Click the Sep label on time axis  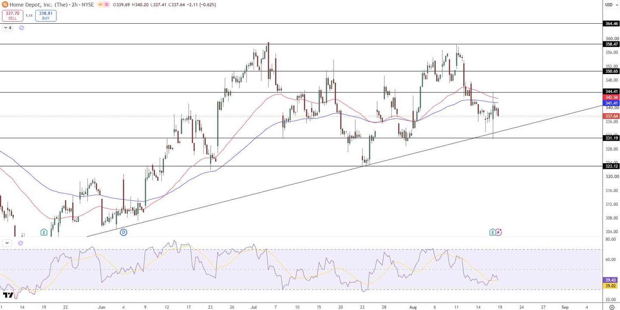coord(565,307)
